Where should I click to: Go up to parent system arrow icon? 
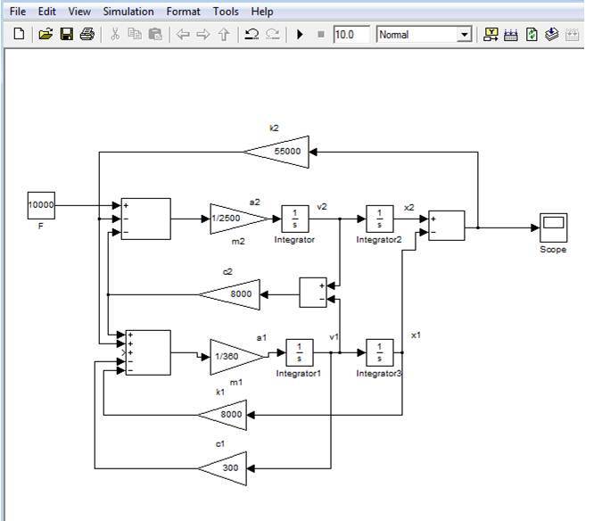[x=224, y=35]
